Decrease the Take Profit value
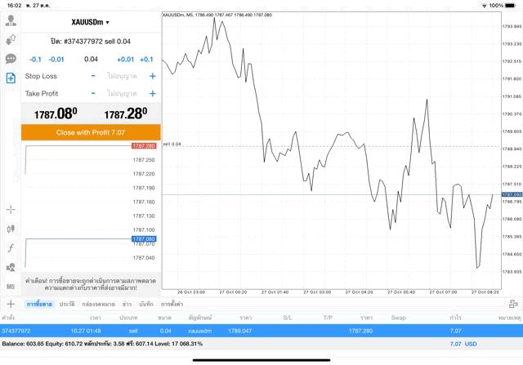 tap(93, 93)
